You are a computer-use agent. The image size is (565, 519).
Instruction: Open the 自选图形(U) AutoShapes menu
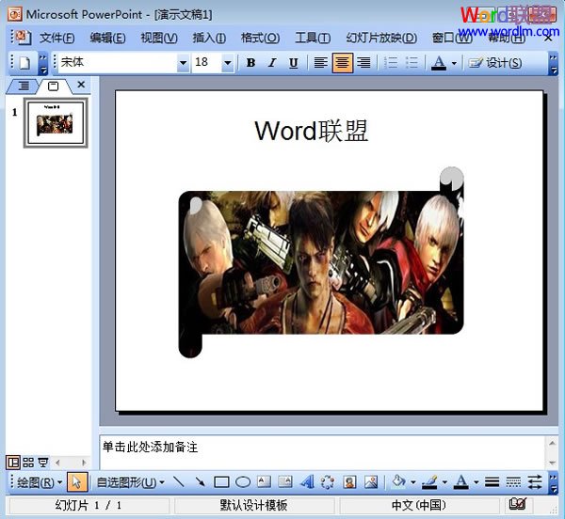coord(131,482)
